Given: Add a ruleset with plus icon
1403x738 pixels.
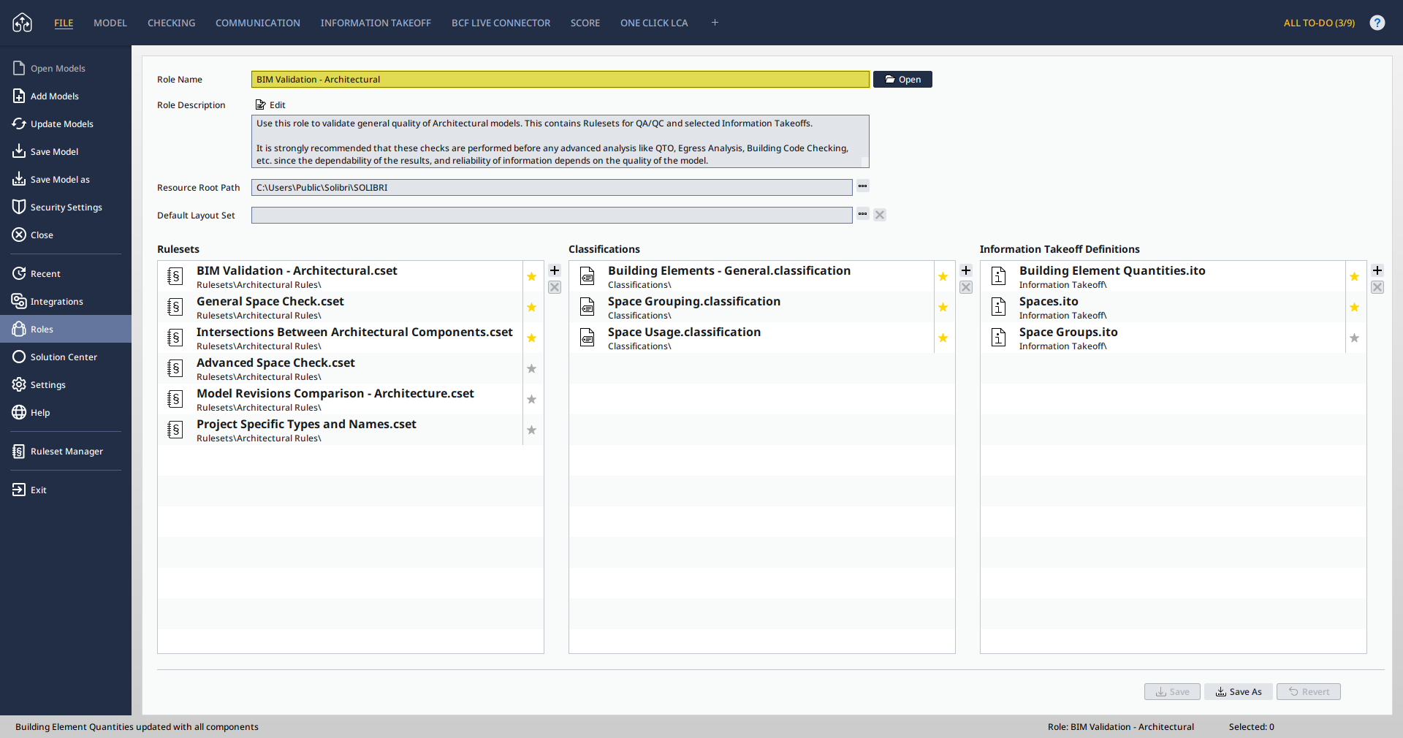Looking at the screenshot, I should point(555,270).
